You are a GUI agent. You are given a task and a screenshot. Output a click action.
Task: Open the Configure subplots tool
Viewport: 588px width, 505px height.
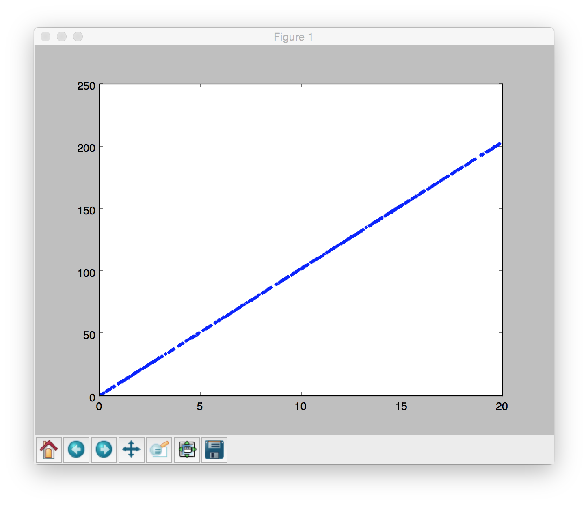[187, 449]
